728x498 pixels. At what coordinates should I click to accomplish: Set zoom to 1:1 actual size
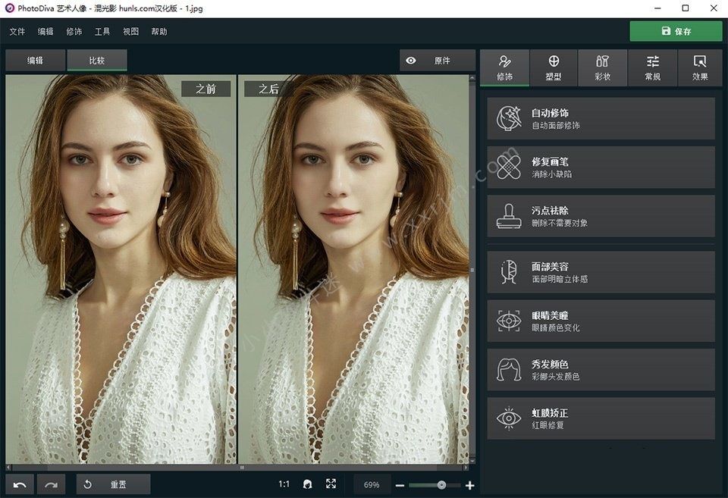click(x=284, y=484)
